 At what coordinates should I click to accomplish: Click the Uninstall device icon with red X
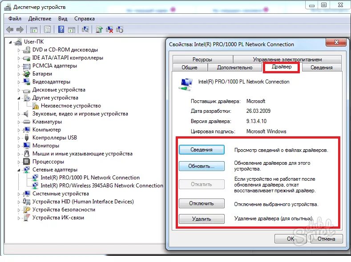(x=109, y=29)
